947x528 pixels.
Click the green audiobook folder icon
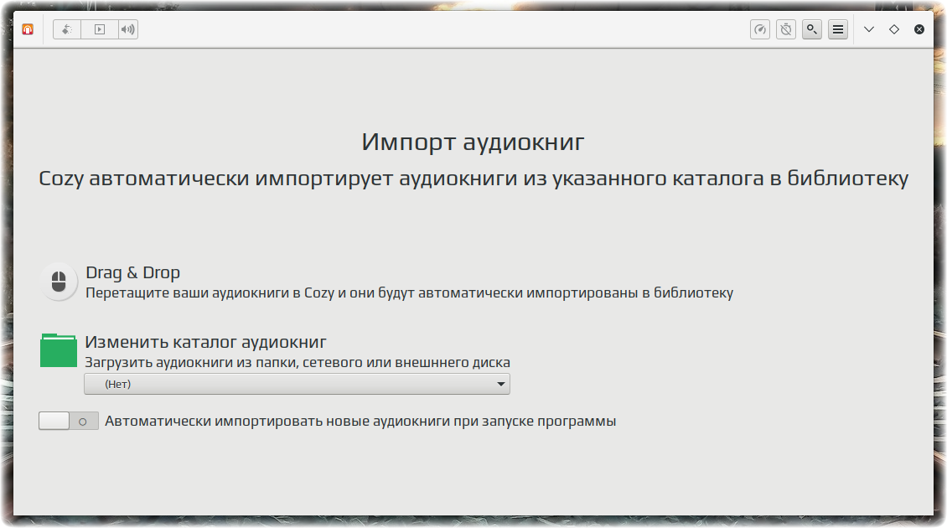59,350
